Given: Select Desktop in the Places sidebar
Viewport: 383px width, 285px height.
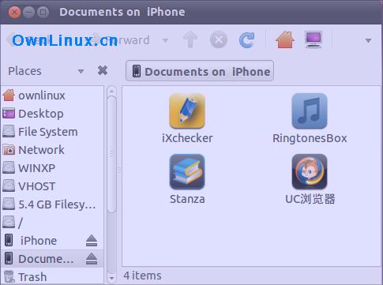Looking at the screenshot, I should point(52,114).
